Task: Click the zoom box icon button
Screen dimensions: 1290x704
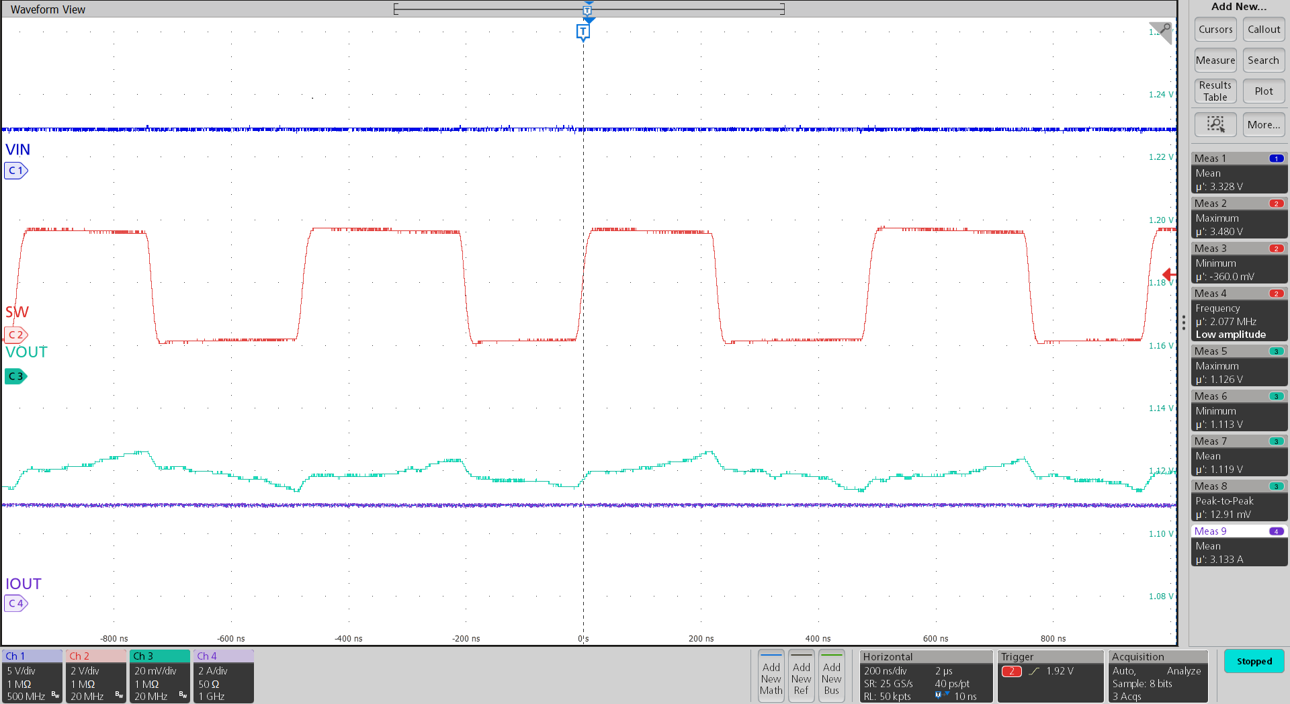Action: coord(1215,124)
